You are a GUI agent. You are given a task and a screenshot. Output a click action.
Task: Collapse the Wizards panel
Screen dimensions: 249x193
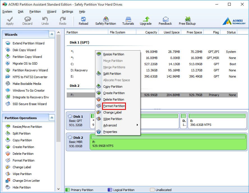coord(52,34)
